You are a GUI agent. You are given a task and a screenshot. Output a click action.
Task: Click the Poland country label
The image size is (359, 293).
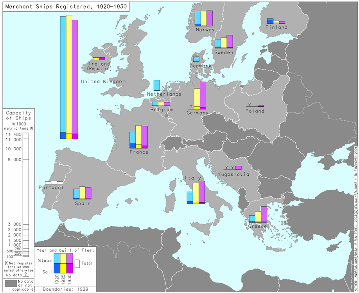point(255,111)
